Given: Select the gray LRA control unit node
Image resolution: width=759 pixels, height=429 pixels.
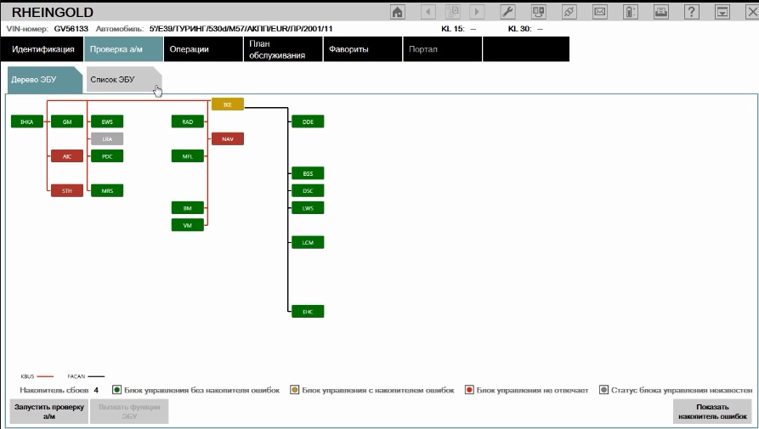Looking at the screenshot, I should pos(107,138).
